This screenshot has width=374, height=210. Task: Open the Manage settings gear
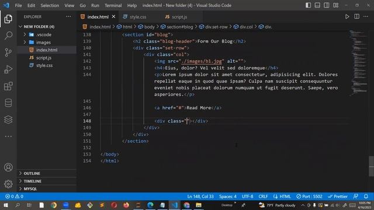8,184
